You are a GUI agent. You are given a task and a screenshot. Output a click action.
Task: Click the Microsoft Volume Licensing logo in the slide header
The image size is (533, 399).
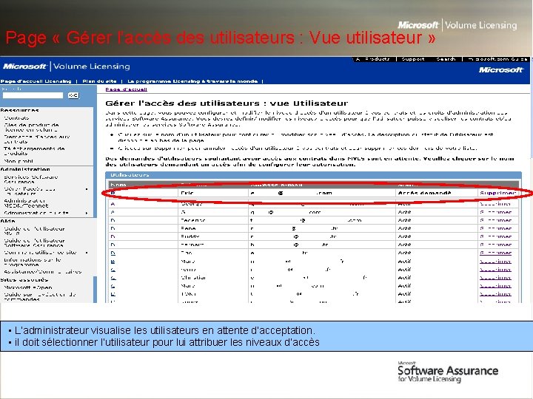point(457,25)
